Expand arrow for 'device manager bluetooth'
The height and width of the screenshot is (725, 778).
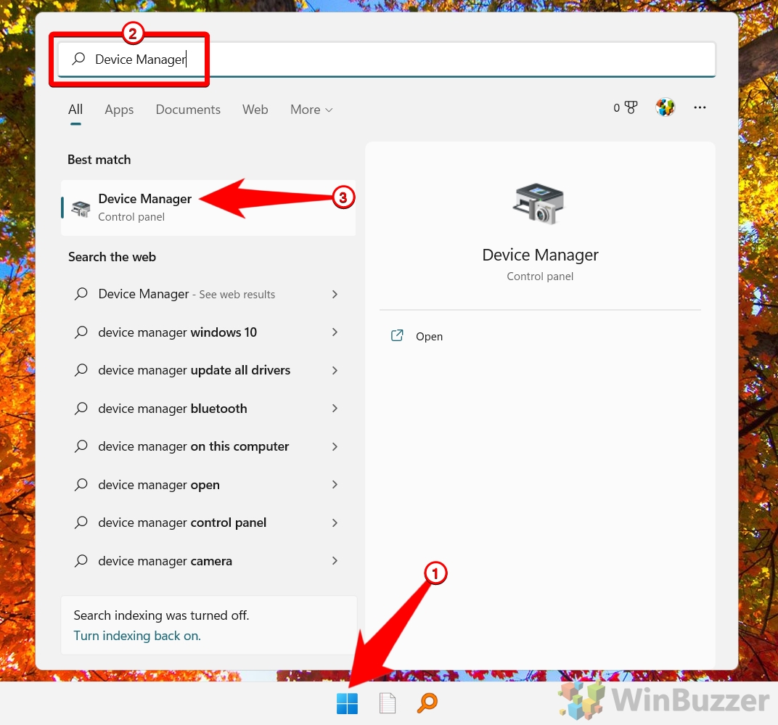coord(335,409)
